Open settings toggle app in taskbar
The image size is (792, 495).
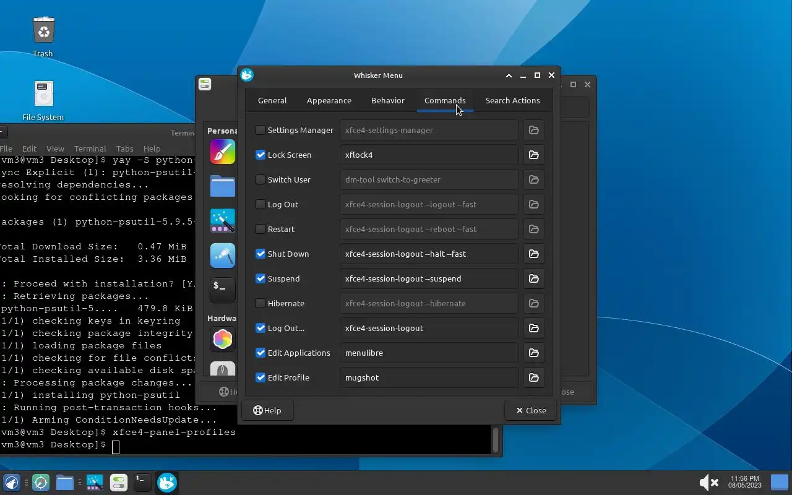[x=118, y=483]
